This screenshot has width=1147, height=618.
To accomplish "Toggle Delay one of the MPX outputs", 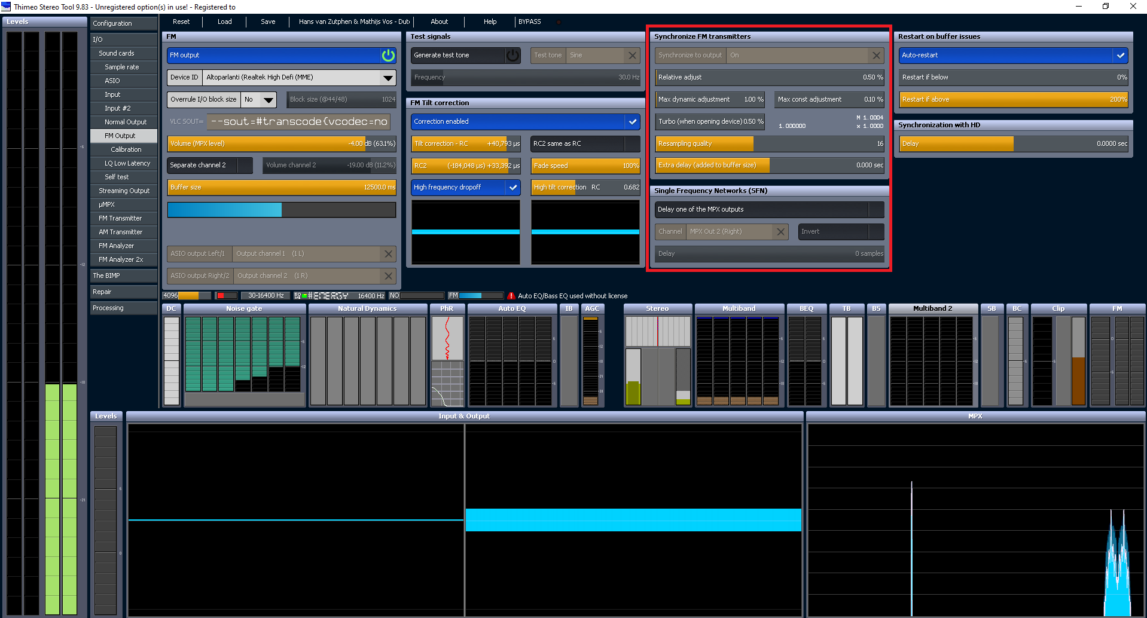I will click(x=769, y=209).
